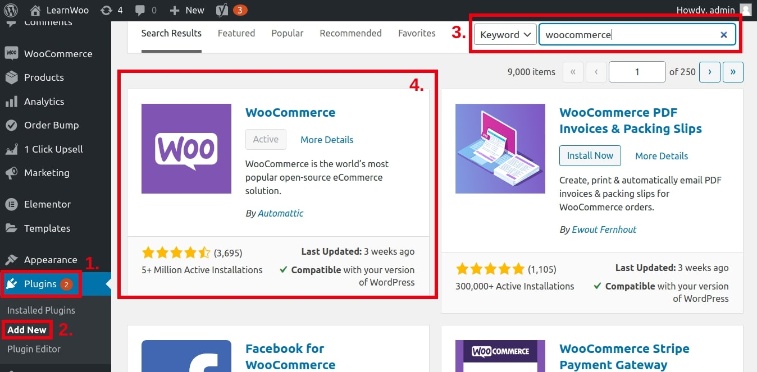The image size is (757, 372).
Task: Click the '9,000 items' count text
Action: point(531,72)
